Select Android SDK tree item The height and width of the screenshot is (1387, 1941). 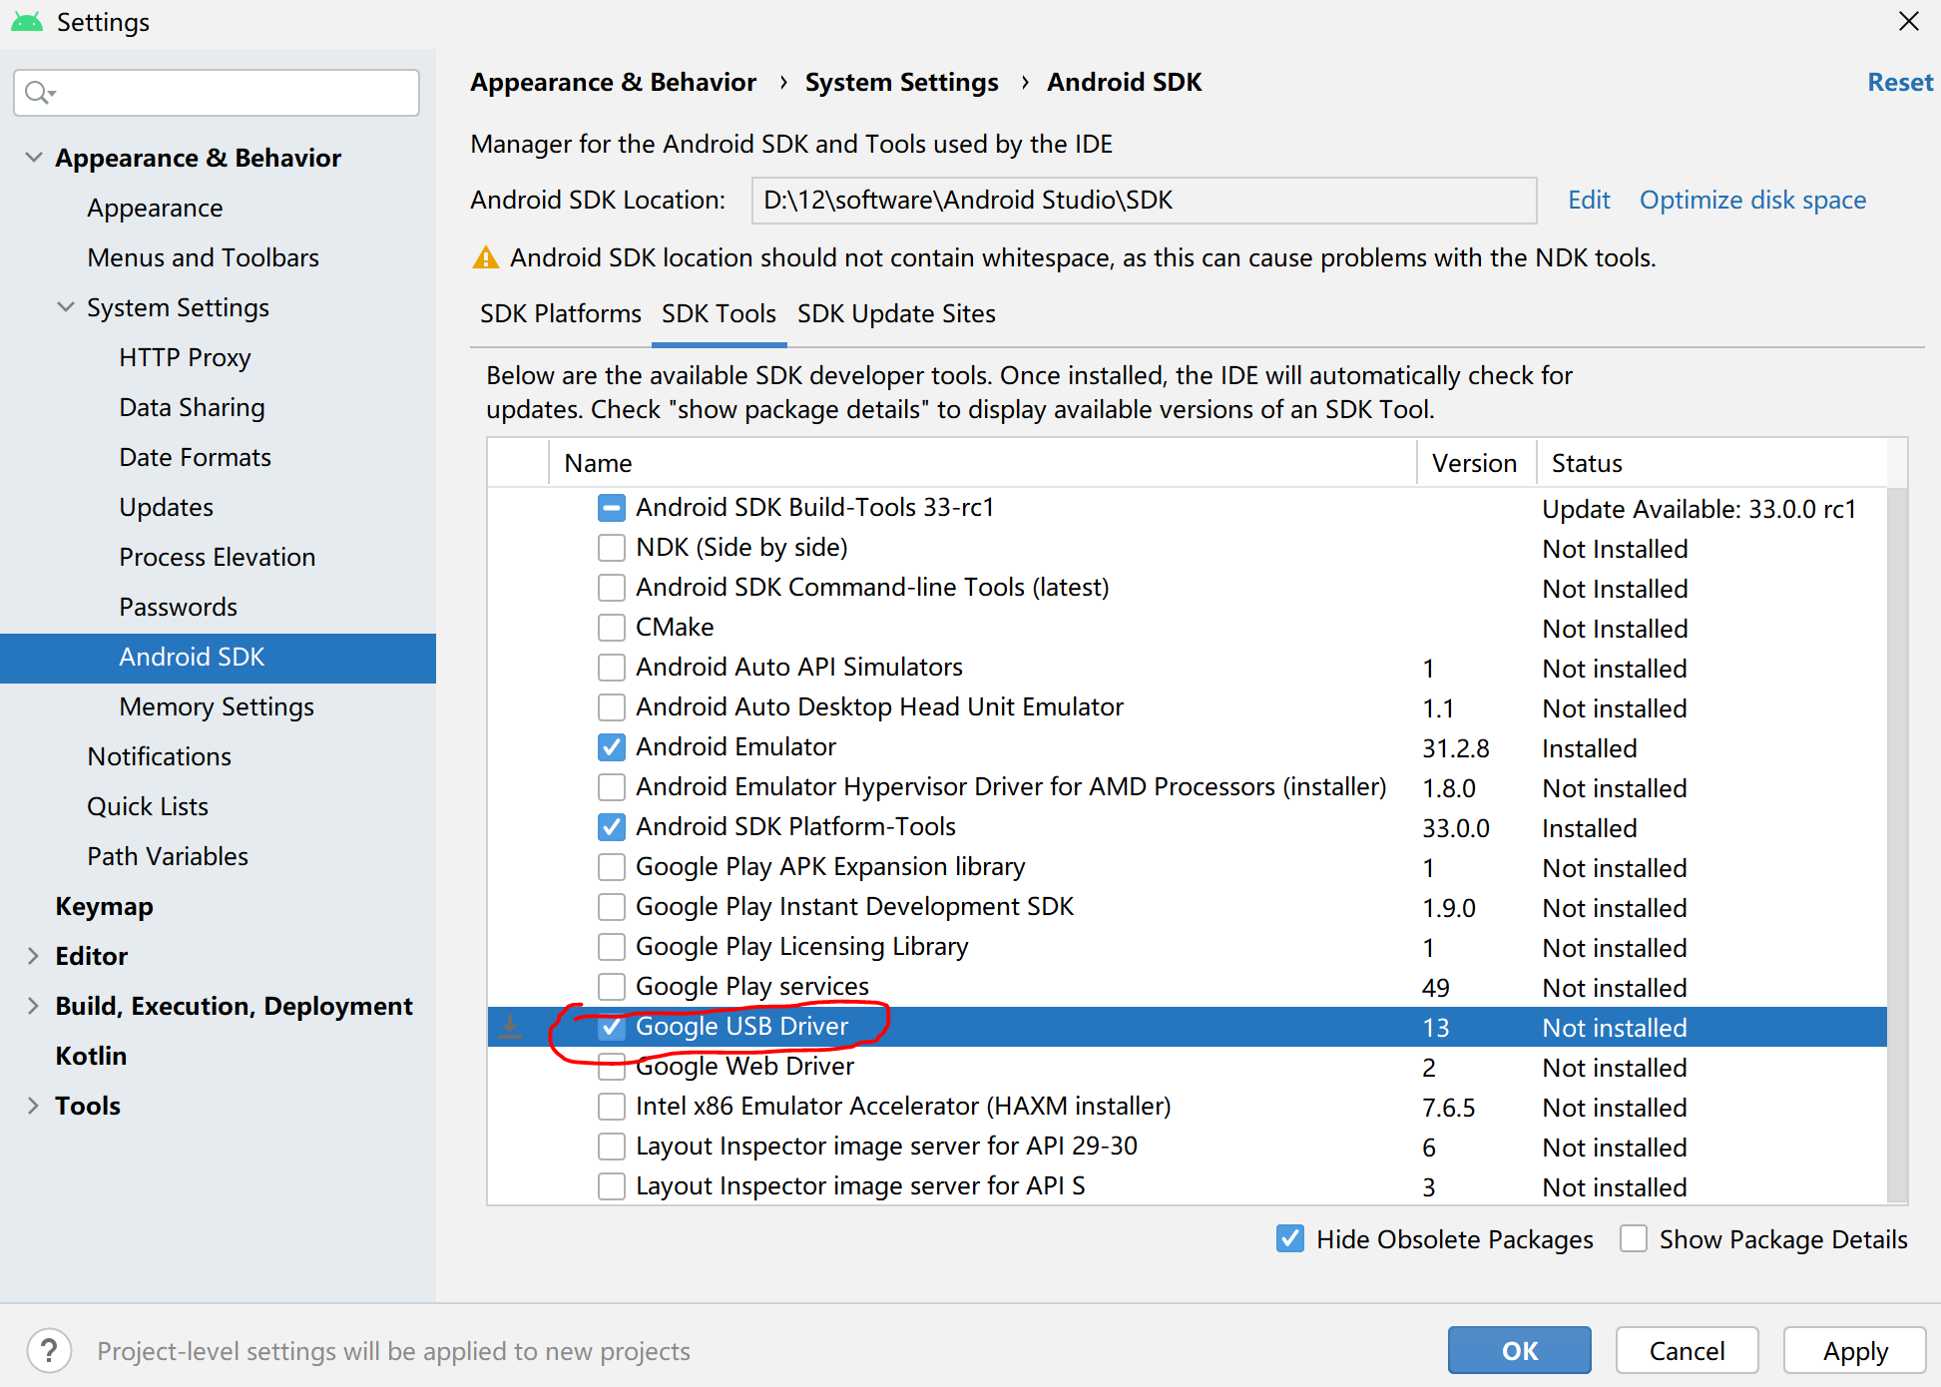(x=218, y=658)
